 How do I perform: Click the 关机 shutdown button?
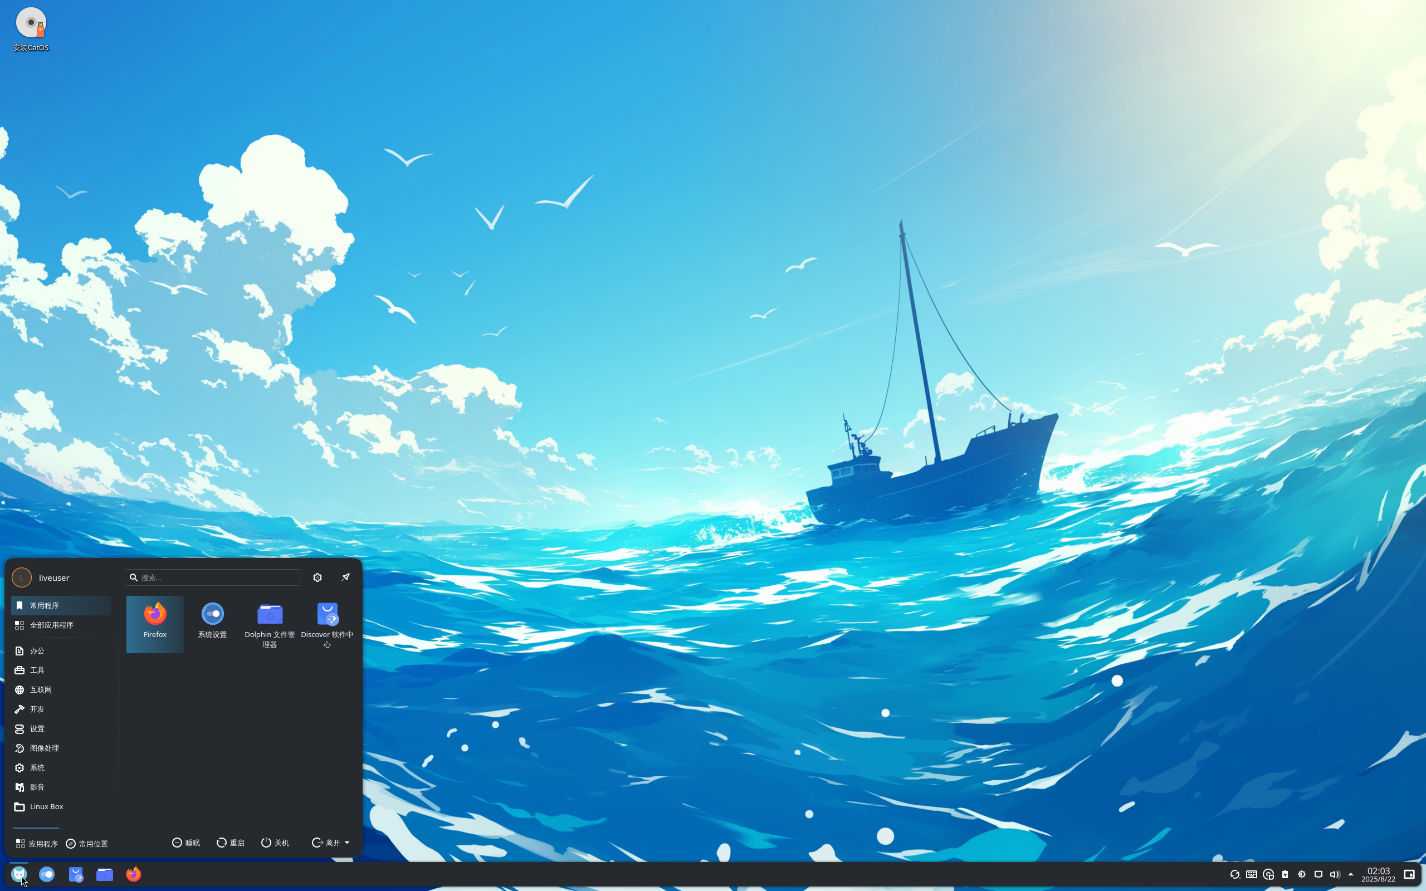(275, 843)
